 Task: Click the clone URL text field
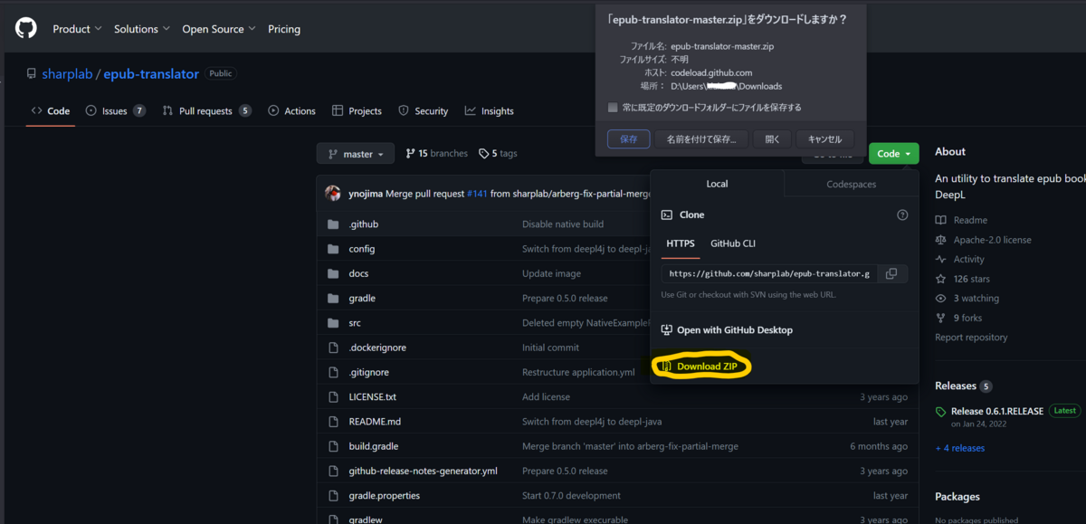(x=769, y=273)
